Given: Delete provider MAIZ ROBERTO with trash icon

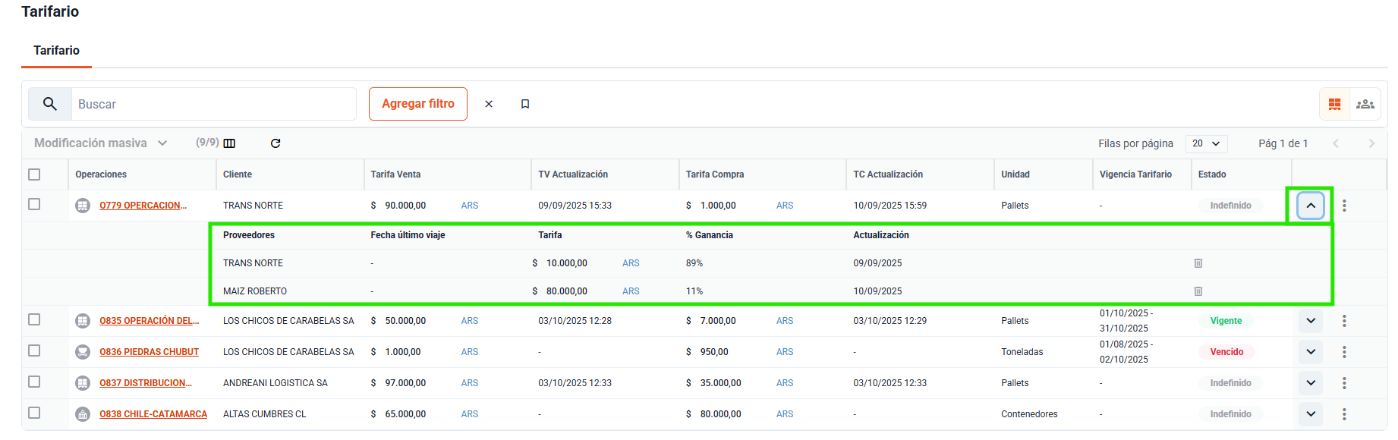Looking at the screenshot, I should point(1198,291).
